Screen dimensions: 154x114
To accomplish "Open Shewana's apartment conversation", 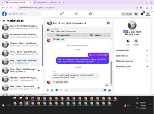I will [21, 45].
